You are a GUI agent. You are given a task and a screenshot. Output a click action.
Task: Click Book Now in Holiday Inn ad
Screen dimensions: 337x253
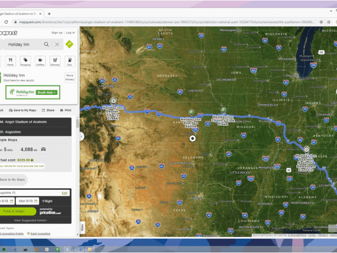pos(46,92)
